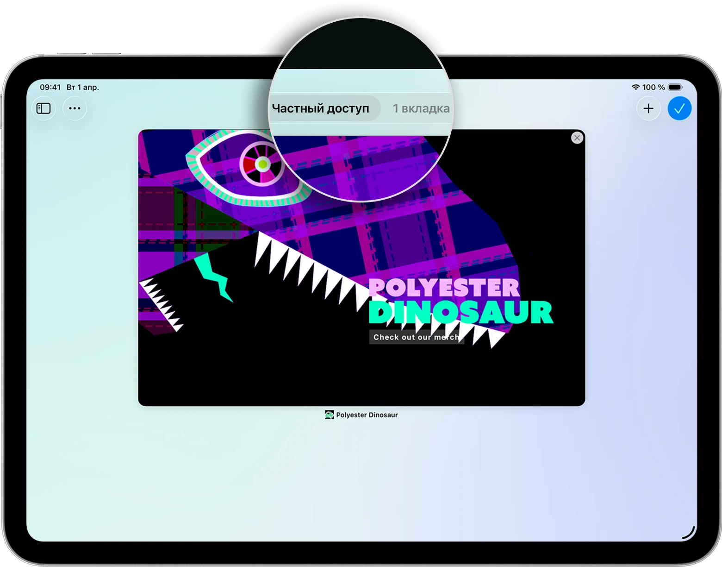Click the window resize handle in the corner
The width and height of the screenshot is (722, 567).
pos(689,533)
